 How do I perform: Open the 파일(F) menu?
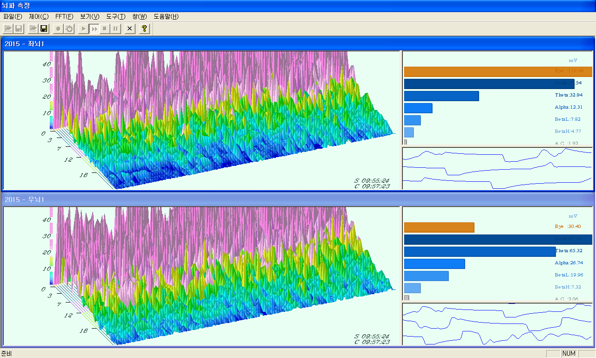(13, 16)
